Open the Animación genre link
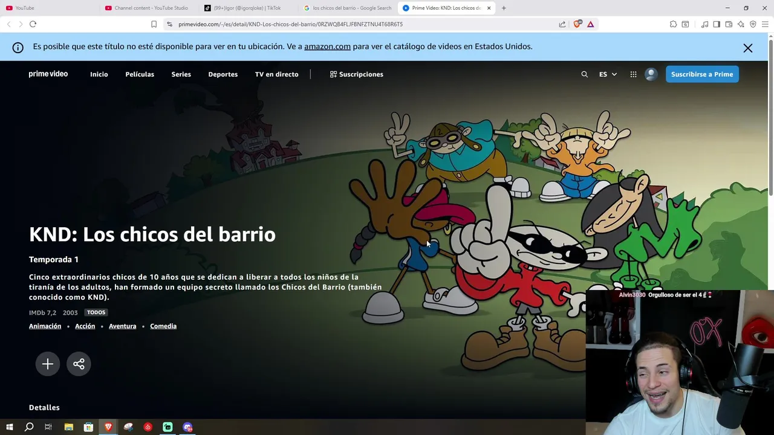 [x=45, y=326]
